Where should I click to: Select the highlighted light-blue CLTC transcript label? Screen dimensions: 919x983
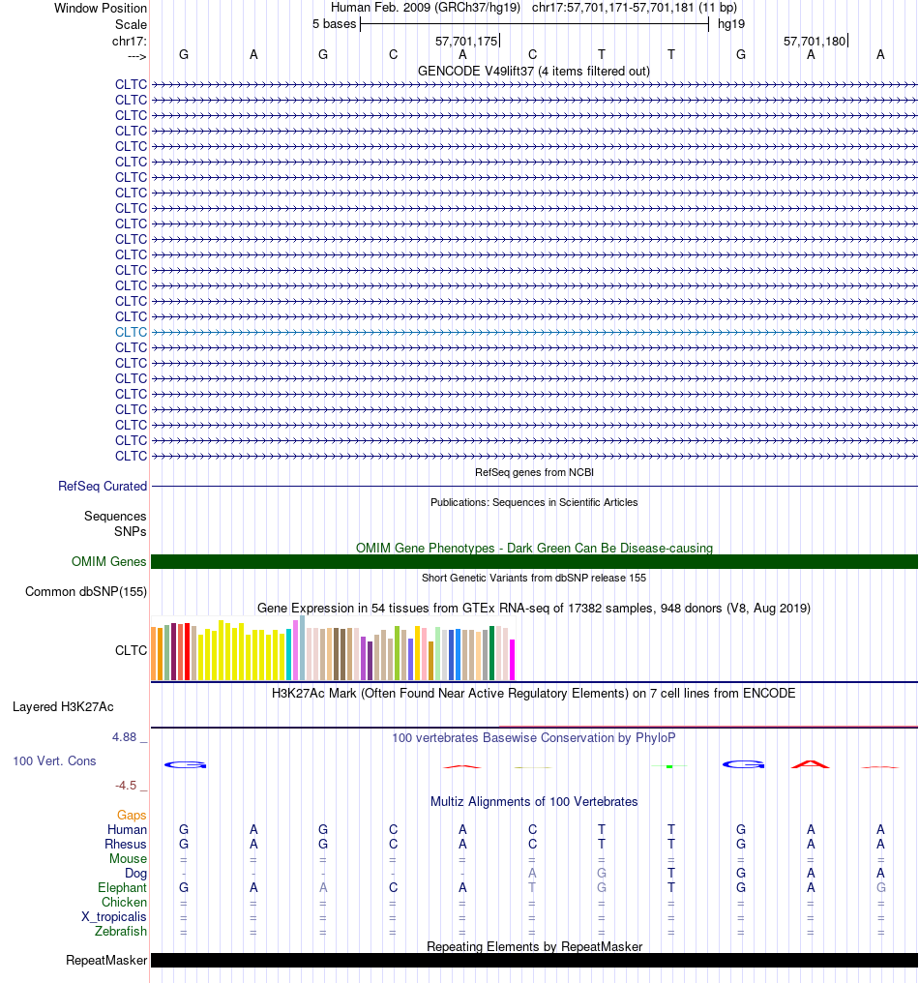click(x=131, y=332)
